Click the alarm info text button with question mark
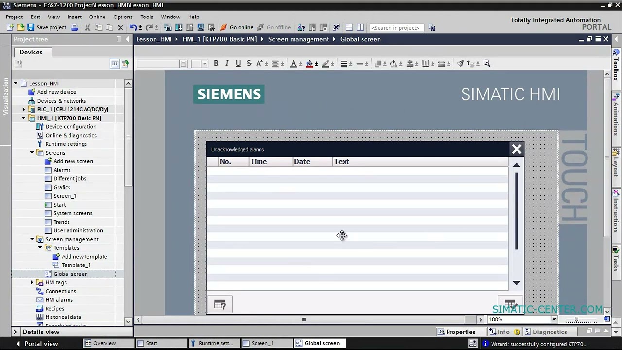 220,304
